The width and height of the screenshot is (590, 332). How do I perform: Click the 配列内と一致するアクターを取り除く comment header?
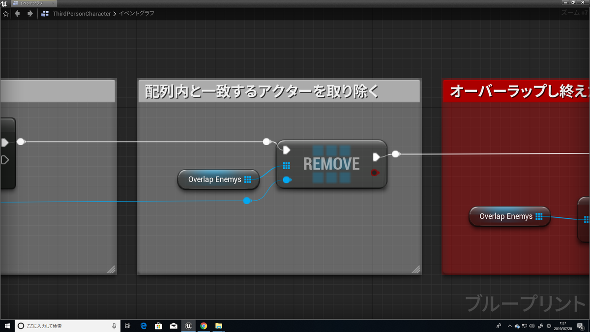coord(278,90)
